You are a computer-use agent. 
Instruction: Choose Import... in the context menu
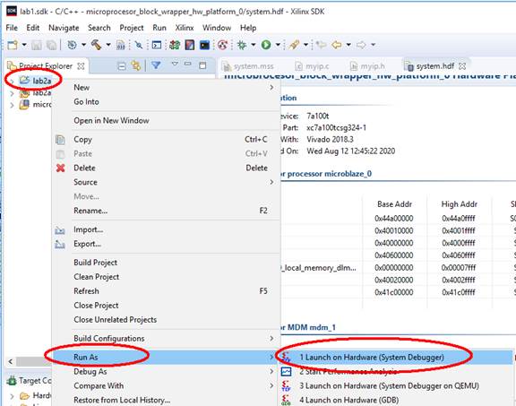(x=166, y=229)
